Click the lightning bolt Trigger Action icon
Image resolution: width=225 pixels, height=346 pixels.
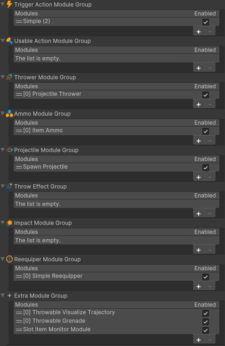tap(9, 4)
